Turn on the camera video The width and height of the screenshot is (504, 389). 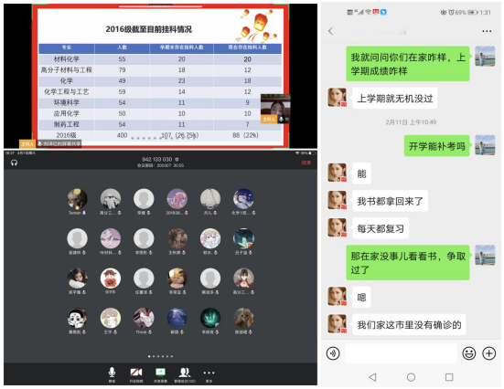pyautogui.click(x=136, y=373)
